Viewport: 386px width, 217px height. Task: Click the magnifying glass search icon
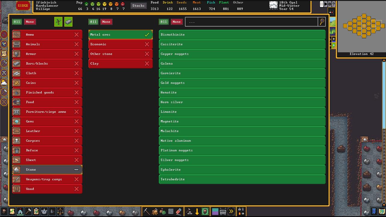click(322, 22)
